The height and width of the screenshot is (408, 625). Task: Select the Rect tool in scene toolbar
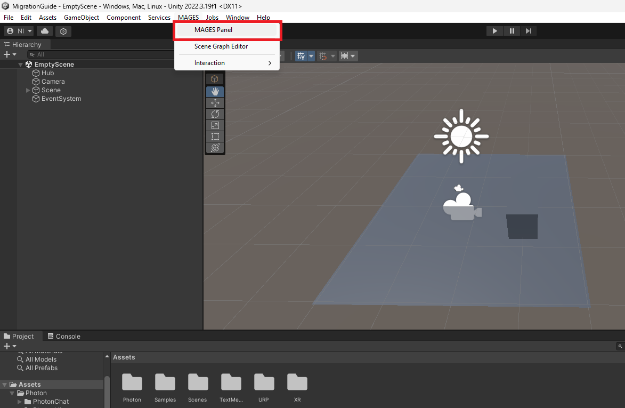point(215,137)
